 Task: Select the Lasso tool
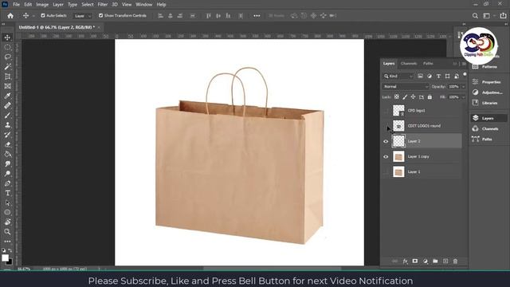[x=7, y=57]
